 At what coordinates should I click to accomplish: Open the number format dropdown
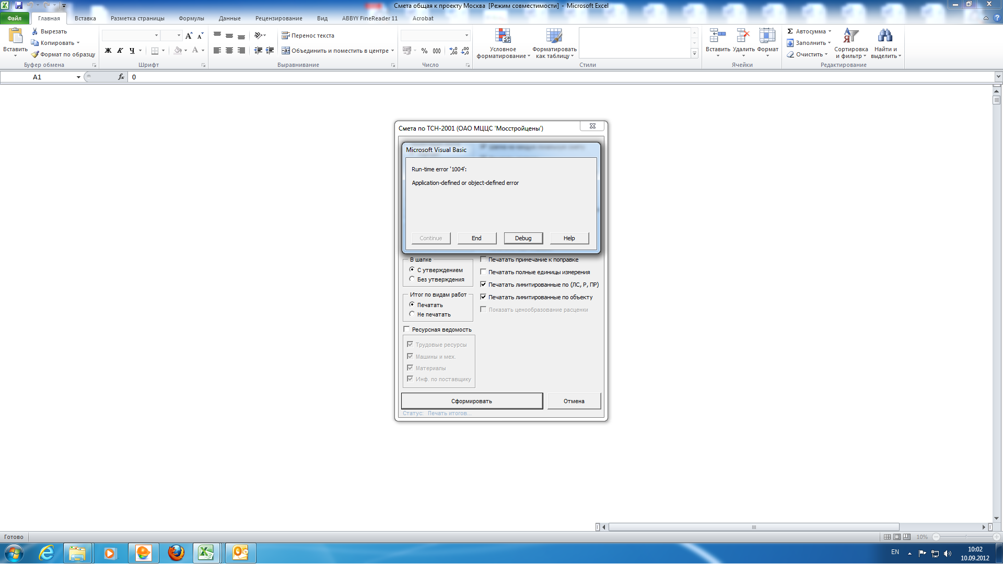pos(466,36)
